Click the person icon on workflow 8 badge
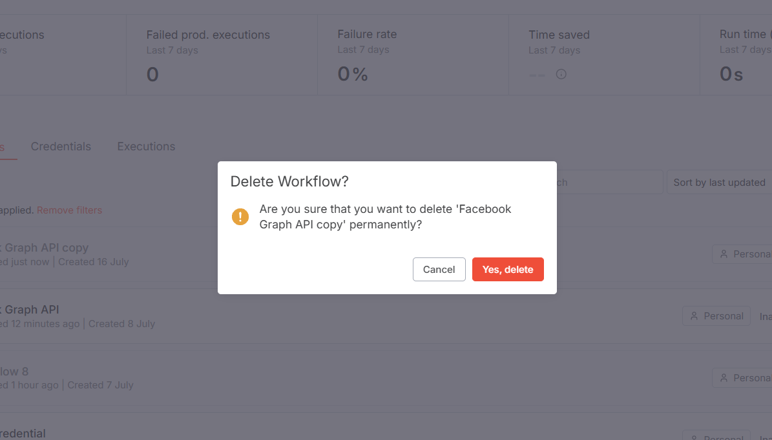This screenshot has width=772, height=440. 724,378
